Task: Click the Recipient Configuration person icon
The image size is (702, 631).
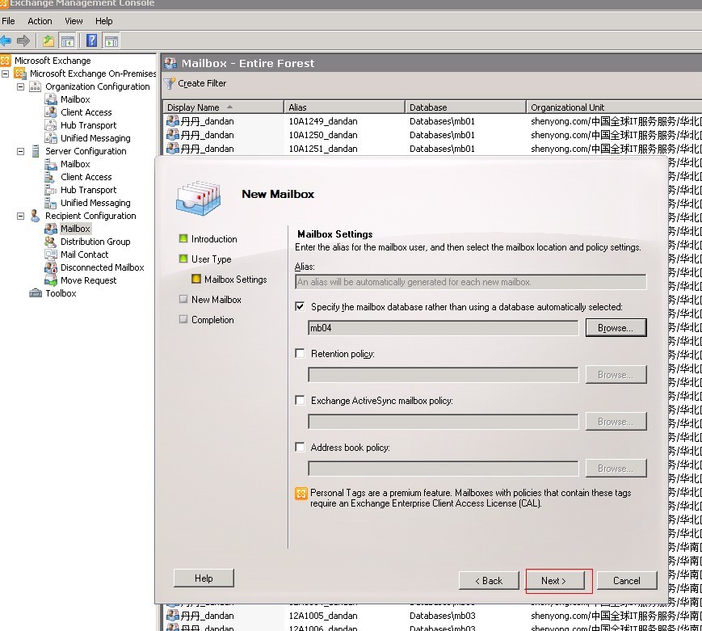Action: click(35, 216)
